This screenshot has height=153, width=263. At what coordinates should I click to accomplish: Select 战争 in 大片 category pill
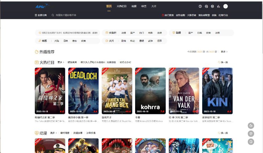(151, 41)
